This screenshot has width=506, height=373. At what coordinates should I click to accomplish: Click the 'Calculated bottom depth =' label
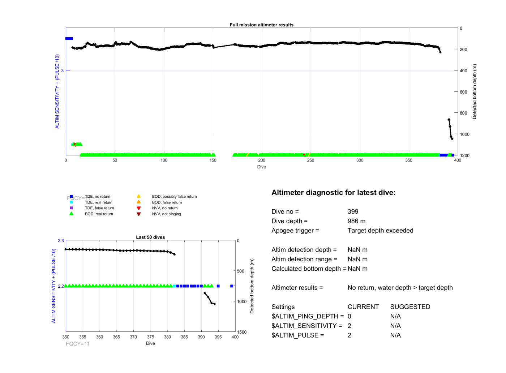click(x=309, y=269)
